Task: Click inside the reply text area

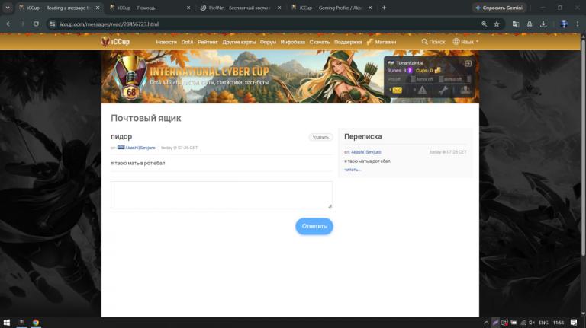Action: (221, 195)
